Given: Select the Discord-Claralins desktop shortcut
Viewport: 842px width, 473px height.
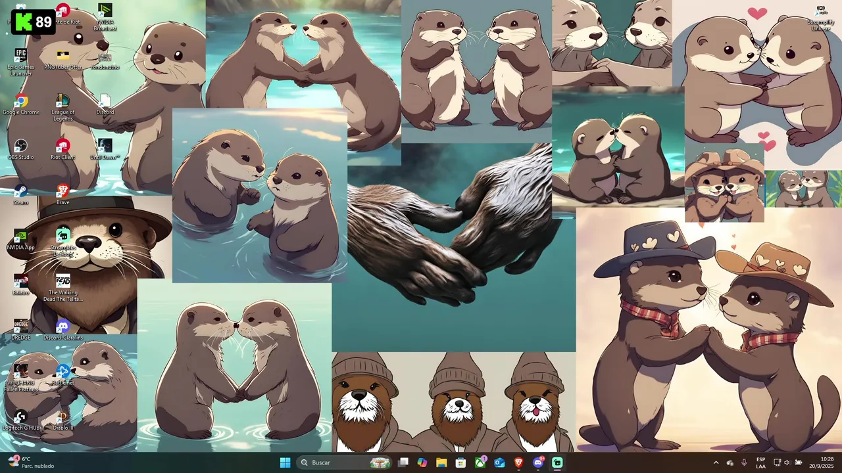Looking at the screenshot, I should tap(62, 330).
